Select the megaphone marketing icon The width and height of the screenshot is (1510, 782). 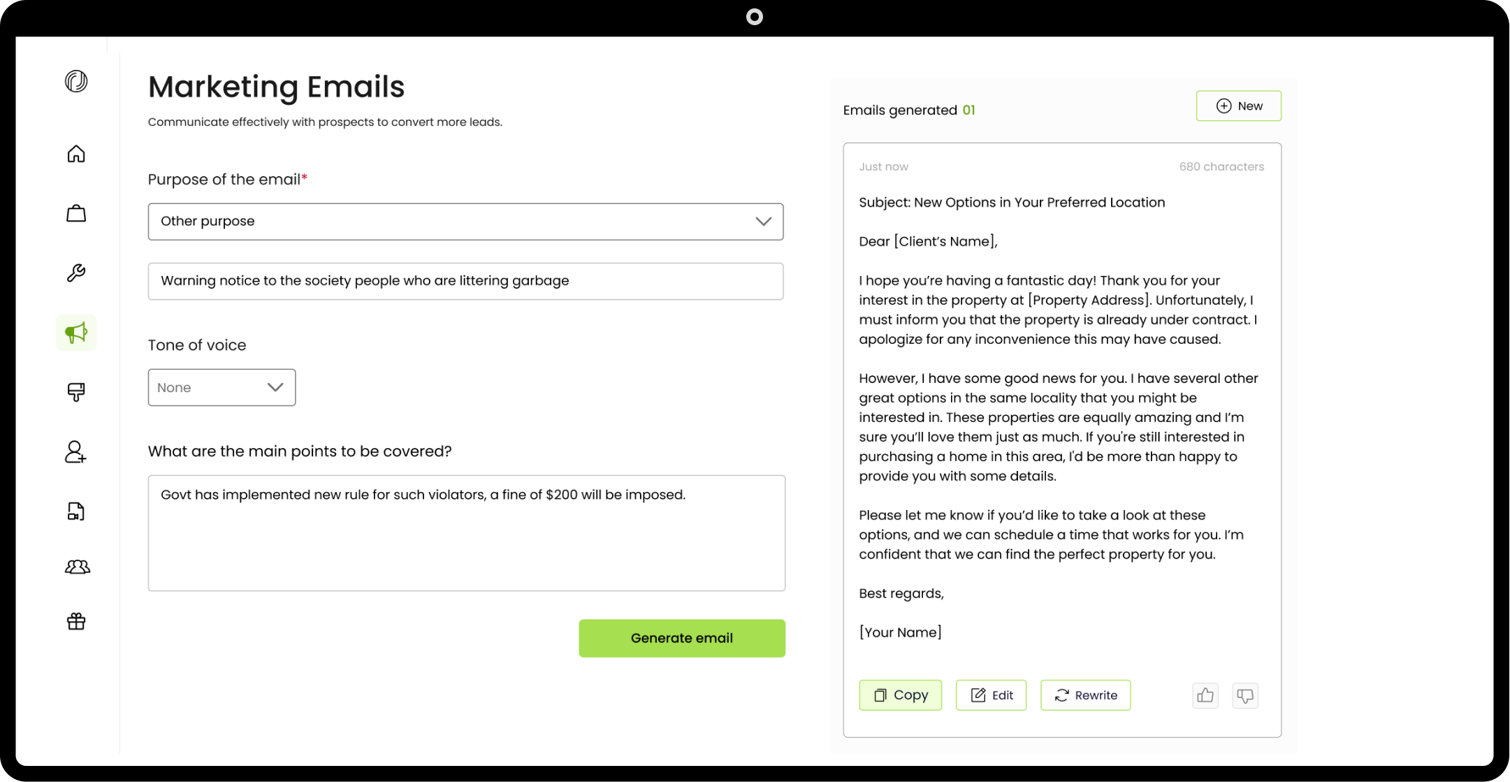point(76,333)
